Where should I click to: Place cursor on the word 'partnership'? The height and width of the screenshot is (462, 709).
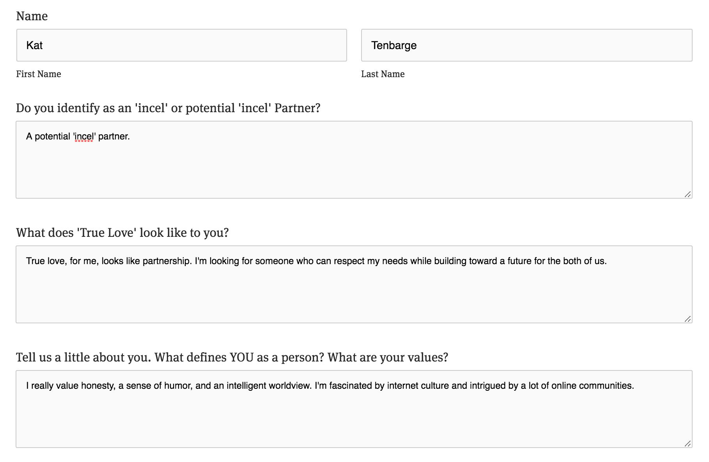click(x=167, y=261)
